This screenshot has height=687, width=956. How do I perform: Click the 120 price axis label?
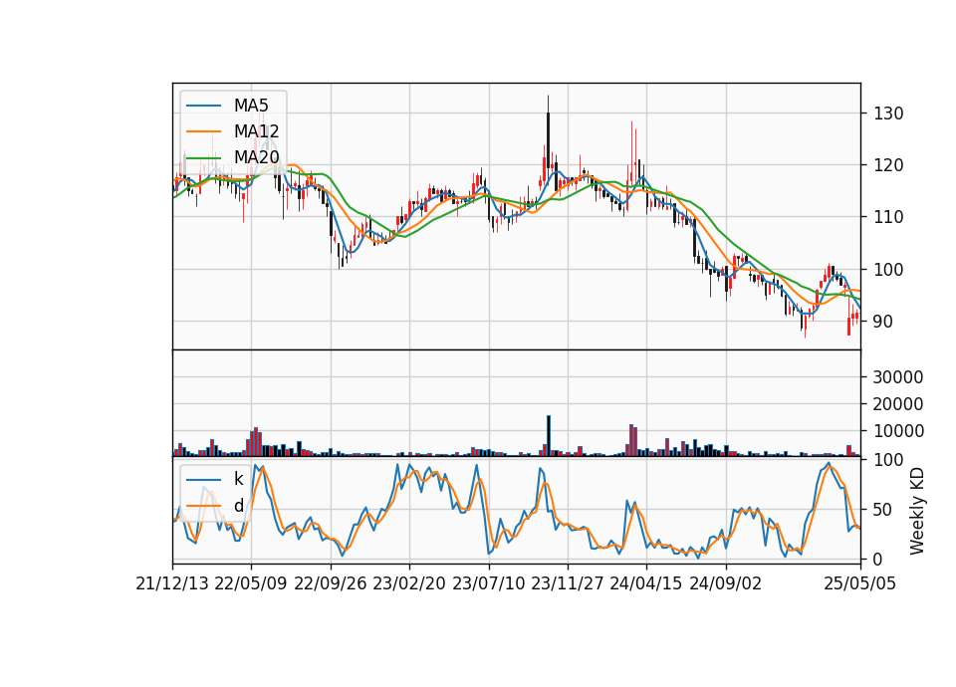(888, 165)
